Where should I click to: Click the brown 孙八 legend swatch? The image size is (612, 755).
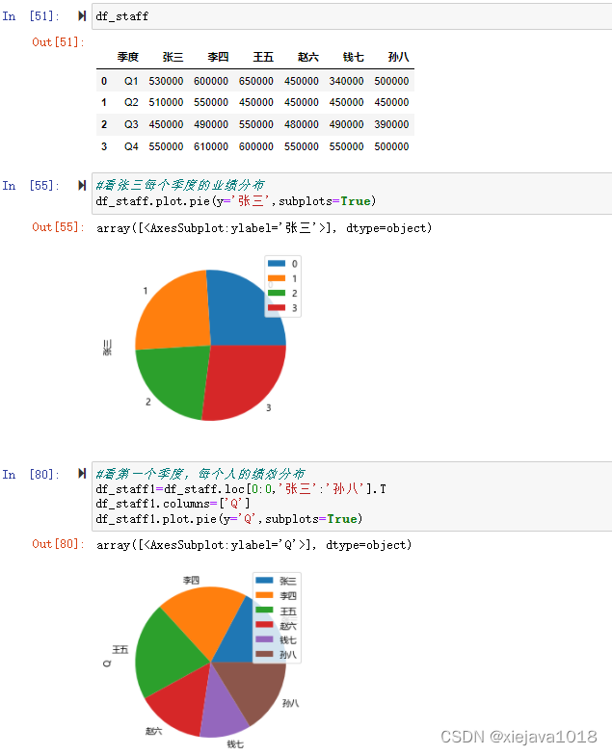(264, 654)
